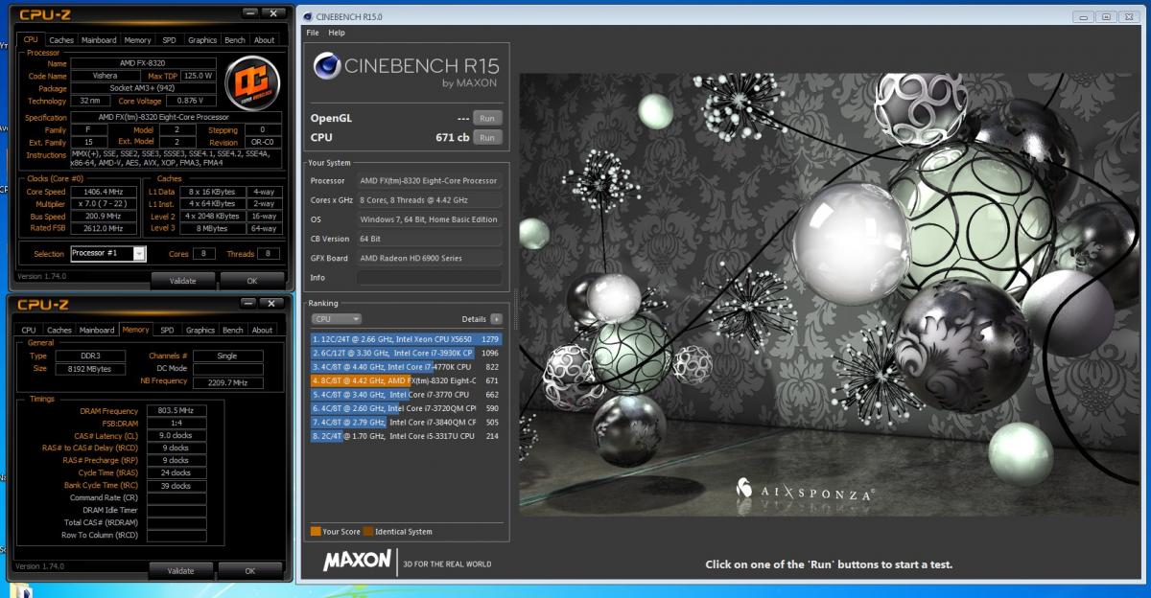The height and width of the screenshot is (598, 1151).
Task: Close the top CPU-Z window
Action: click(272, 13)
